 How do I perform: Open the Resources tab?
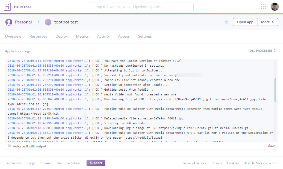38,36
